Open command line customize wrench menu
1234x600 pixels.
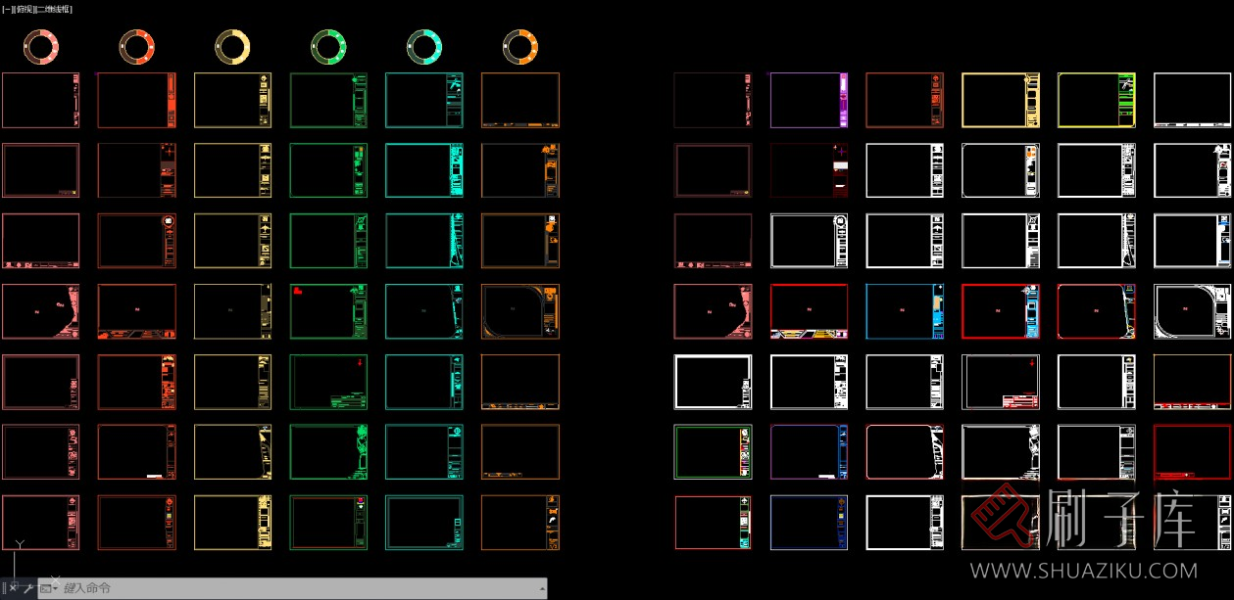pos(28,588)
